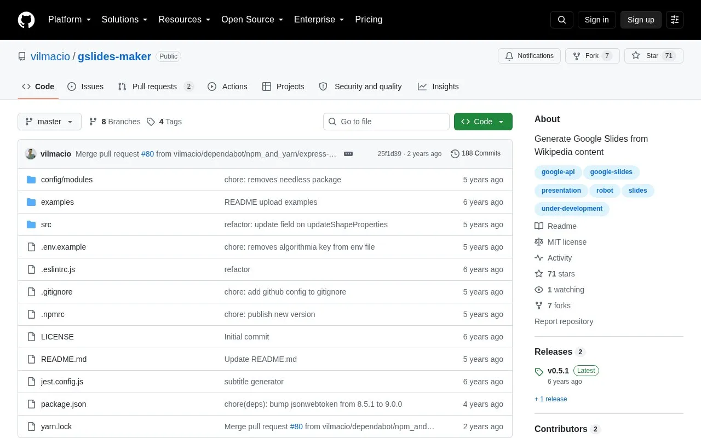Expand the commit message ellipsis

pyautogui.click(x=348, y=154)
